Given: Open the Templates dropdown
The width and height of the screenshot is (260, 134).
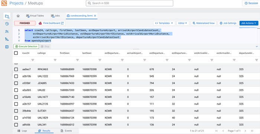Looking at the screenshot, I should (x=164, y=23).
